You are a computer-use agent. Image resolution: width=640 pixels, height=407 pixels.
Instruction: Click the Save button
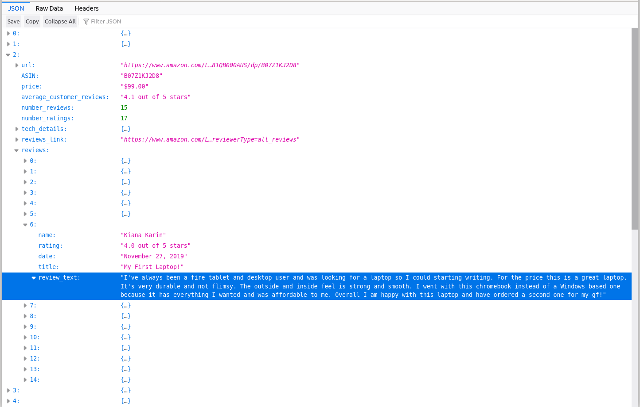click(x=13, y=21)
